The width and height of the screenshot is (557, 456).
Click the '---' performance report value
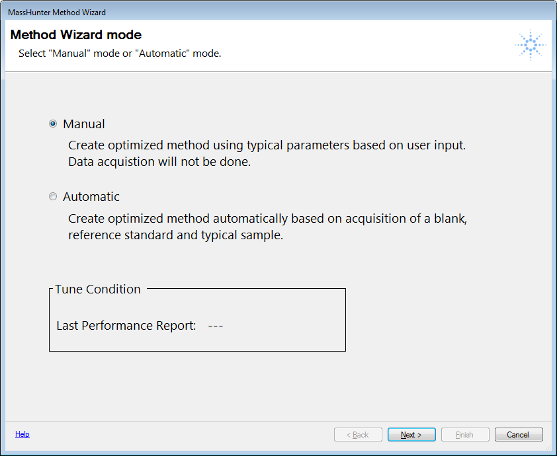215,325
